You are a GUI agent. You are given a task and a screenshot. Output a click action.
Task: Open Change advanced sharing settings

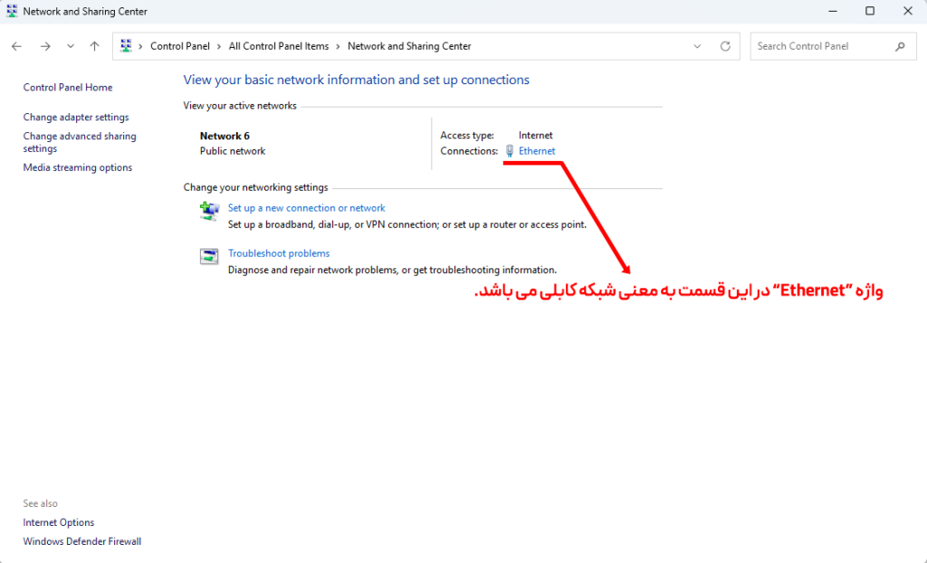coord(80,142)
